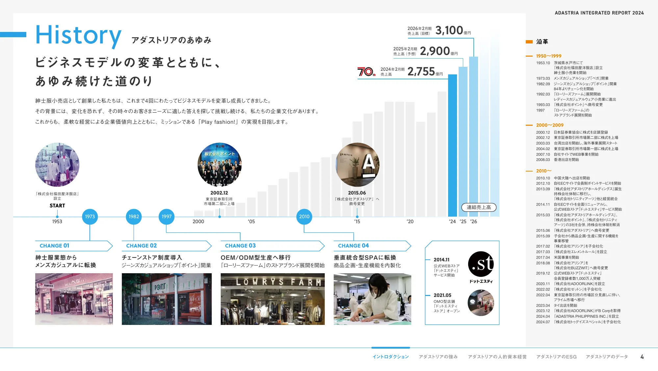Viewport: 658px width, 371px height.
Task: Click the アダストリアのあゆみ subtitle
Action: coord(171,40)
